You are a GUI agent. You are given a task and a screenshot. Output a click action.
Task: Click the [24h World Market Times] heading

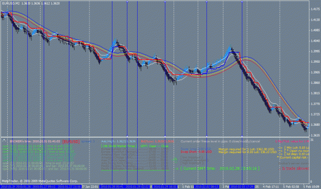point(119,146)
